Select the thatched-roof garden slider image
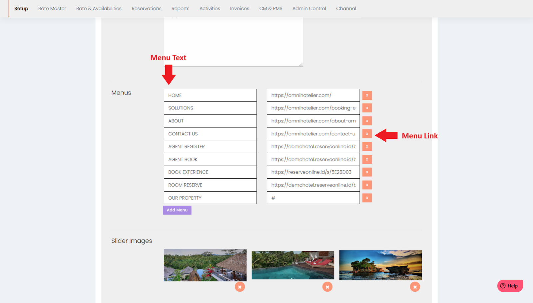This screenshot has width=533, height=303. tap(205, 265)
